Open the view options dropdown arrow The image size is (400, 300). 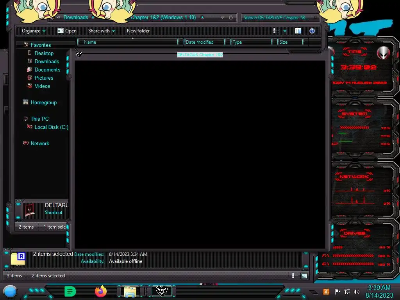pyautogui.click(x=285, y=31)
